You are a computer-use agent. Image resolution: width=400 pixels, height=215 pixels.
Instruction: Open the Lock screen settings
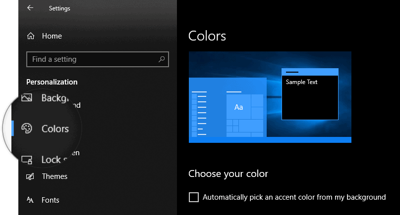click(55, 160)
